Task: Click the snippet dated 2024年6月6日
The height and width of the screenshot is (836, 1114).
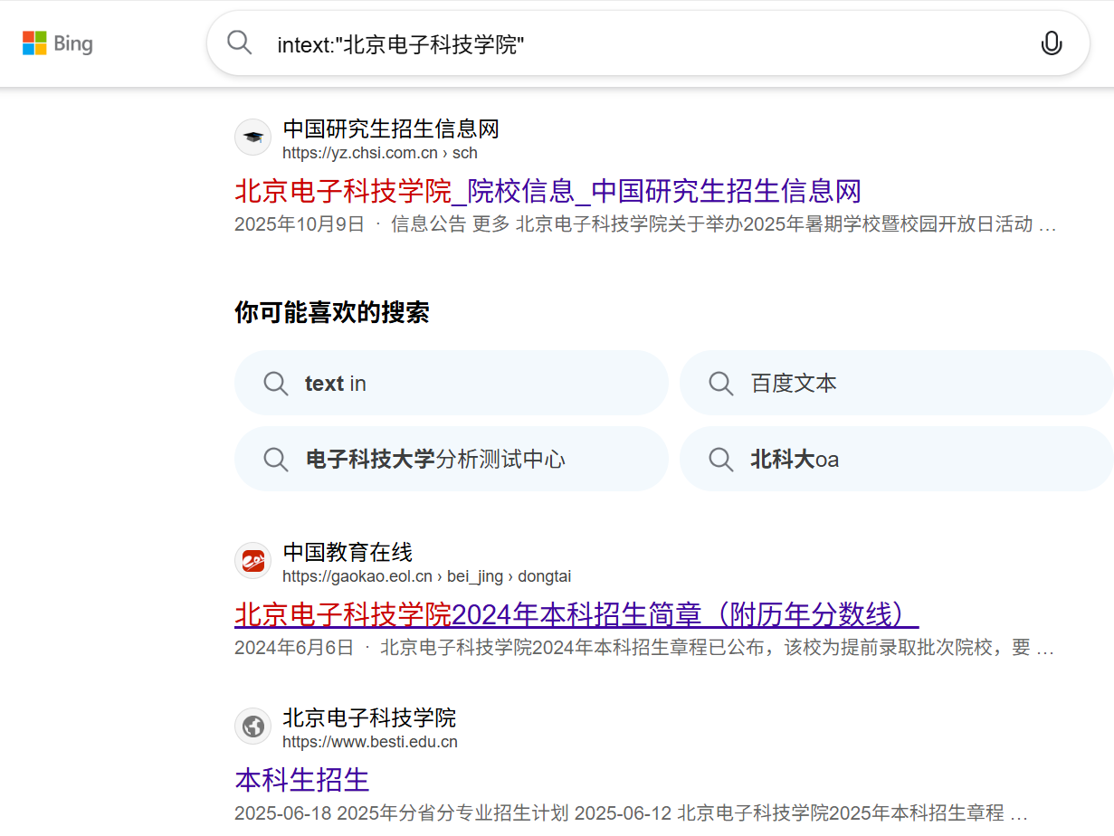Action: [644, 648]
